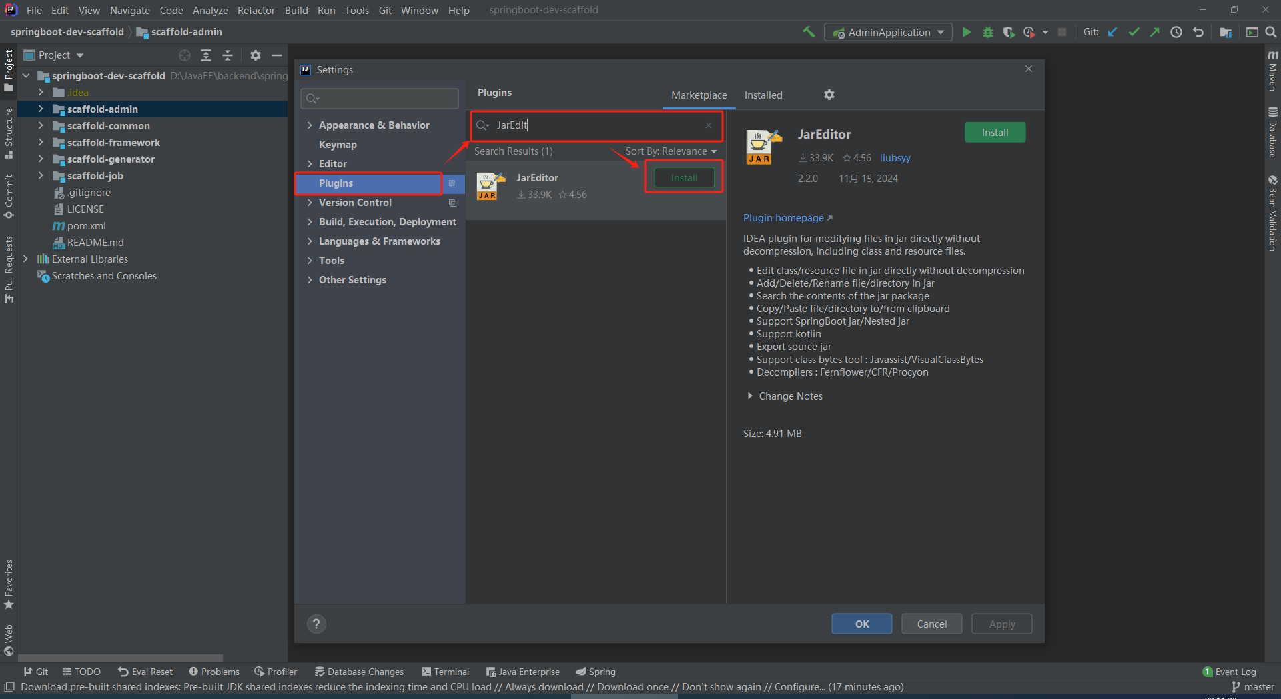Expand the scaffold-common folder
Image resolution: width=1281 pixels, height=699 pixels.
[41, 125]
